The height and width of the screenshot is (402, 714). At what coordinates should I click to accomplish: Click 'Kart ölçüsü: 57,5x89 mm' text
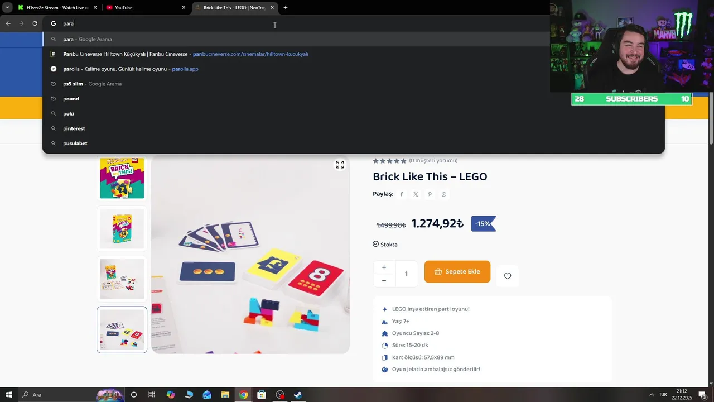pos(423,357)
